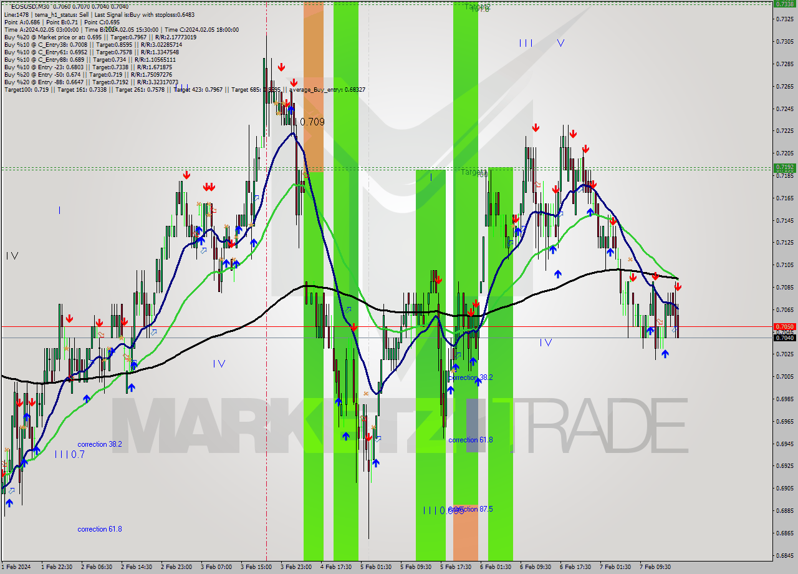Click the green 0.7192 price tag

[784, 167]
